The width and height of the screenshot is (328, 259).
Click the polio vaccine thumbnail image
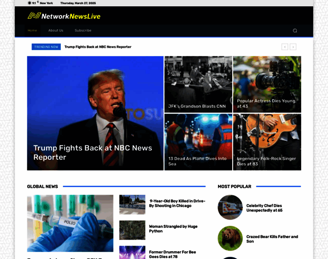tap(70, 223)
